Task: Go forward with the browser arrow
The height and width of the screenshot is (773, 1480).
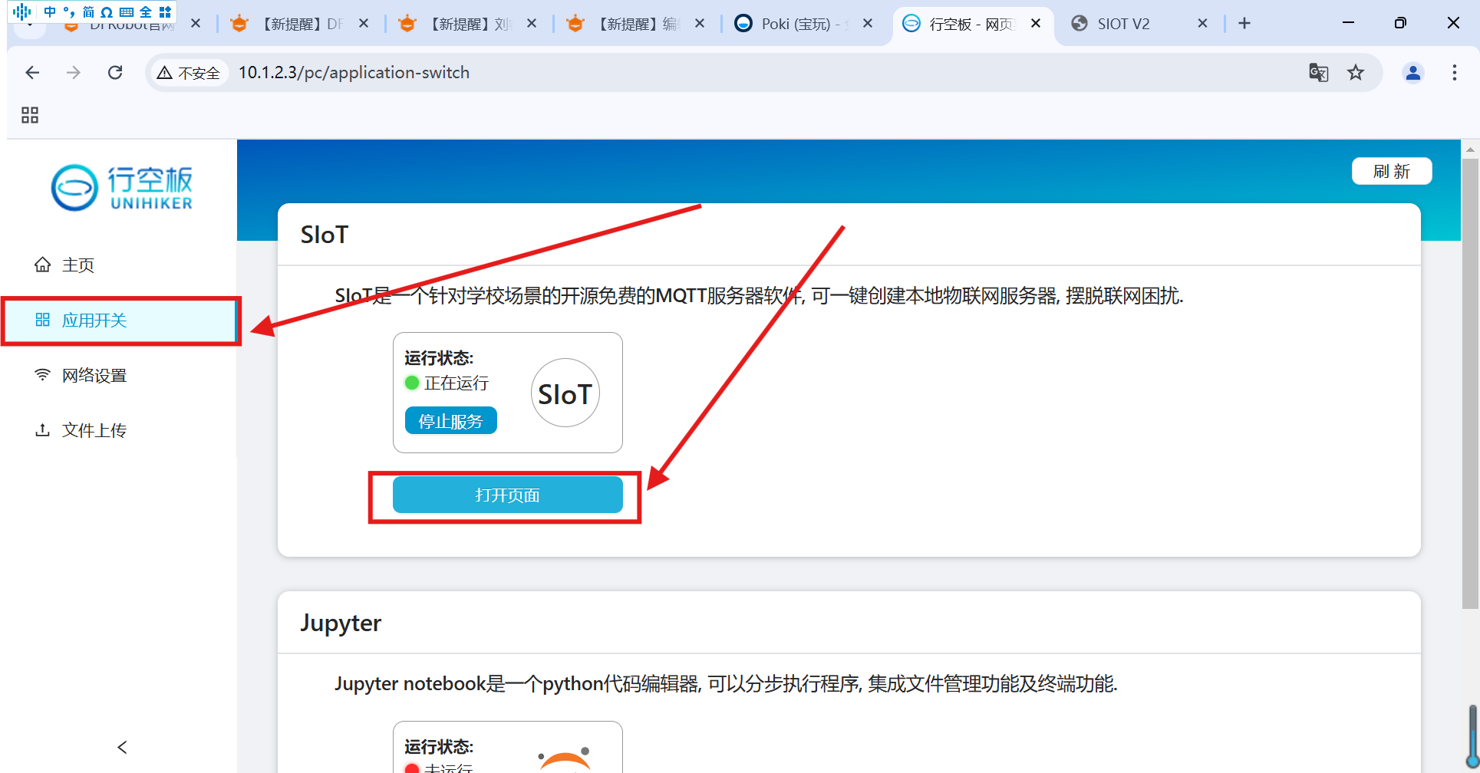Action: pyautogui.click(x=74, y=73)
